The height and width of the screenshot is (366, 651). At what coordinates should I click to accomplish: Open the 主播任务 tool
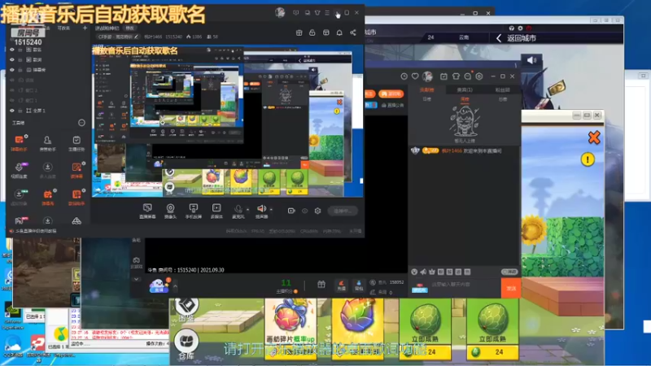76,142
